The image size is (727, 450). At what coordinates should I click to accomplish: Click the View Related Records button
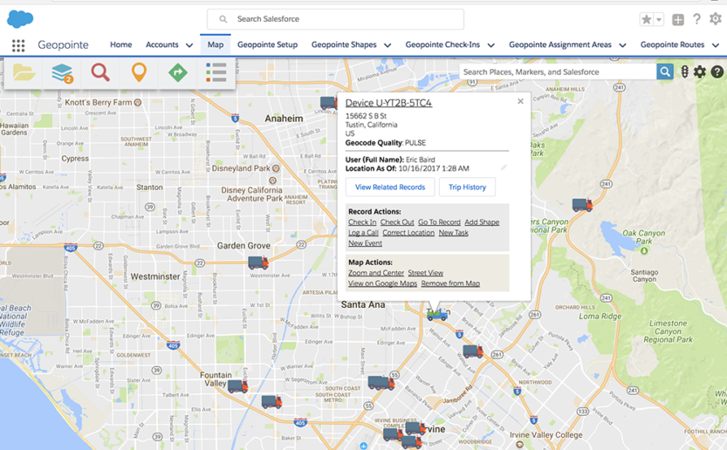point(390,187)
